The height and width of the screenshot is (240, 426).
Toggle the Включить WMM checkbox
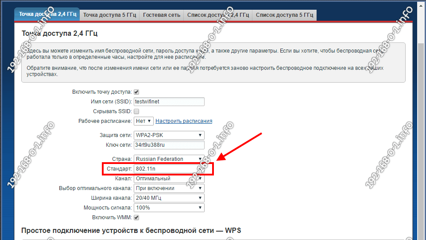(136, 217)
